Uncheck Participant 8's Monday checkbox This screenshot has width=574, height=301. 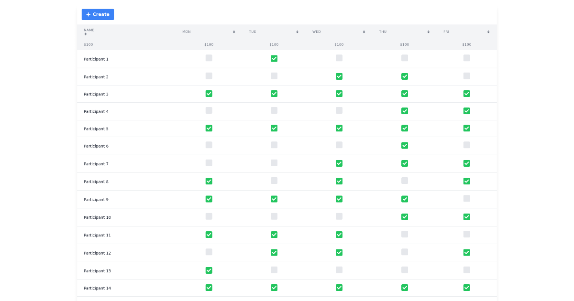coord(209,181)
